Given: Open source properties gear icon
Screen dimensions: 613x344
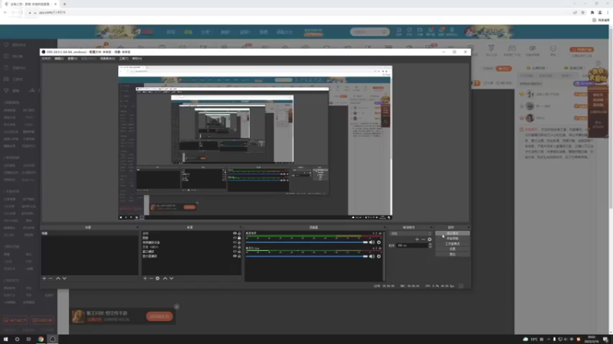Looking at the screenshot, I should click(x=158, y=278).
